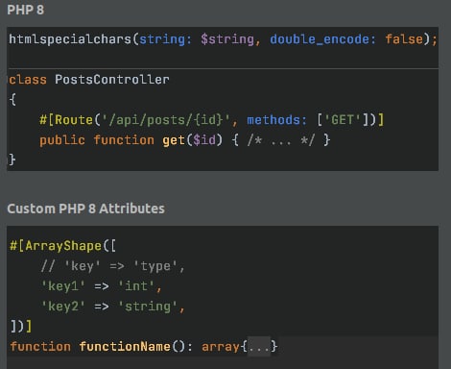Click the 'false' value in htmlspecialchars call
This screenshot has width=451, height=369.
coord(404,39)
